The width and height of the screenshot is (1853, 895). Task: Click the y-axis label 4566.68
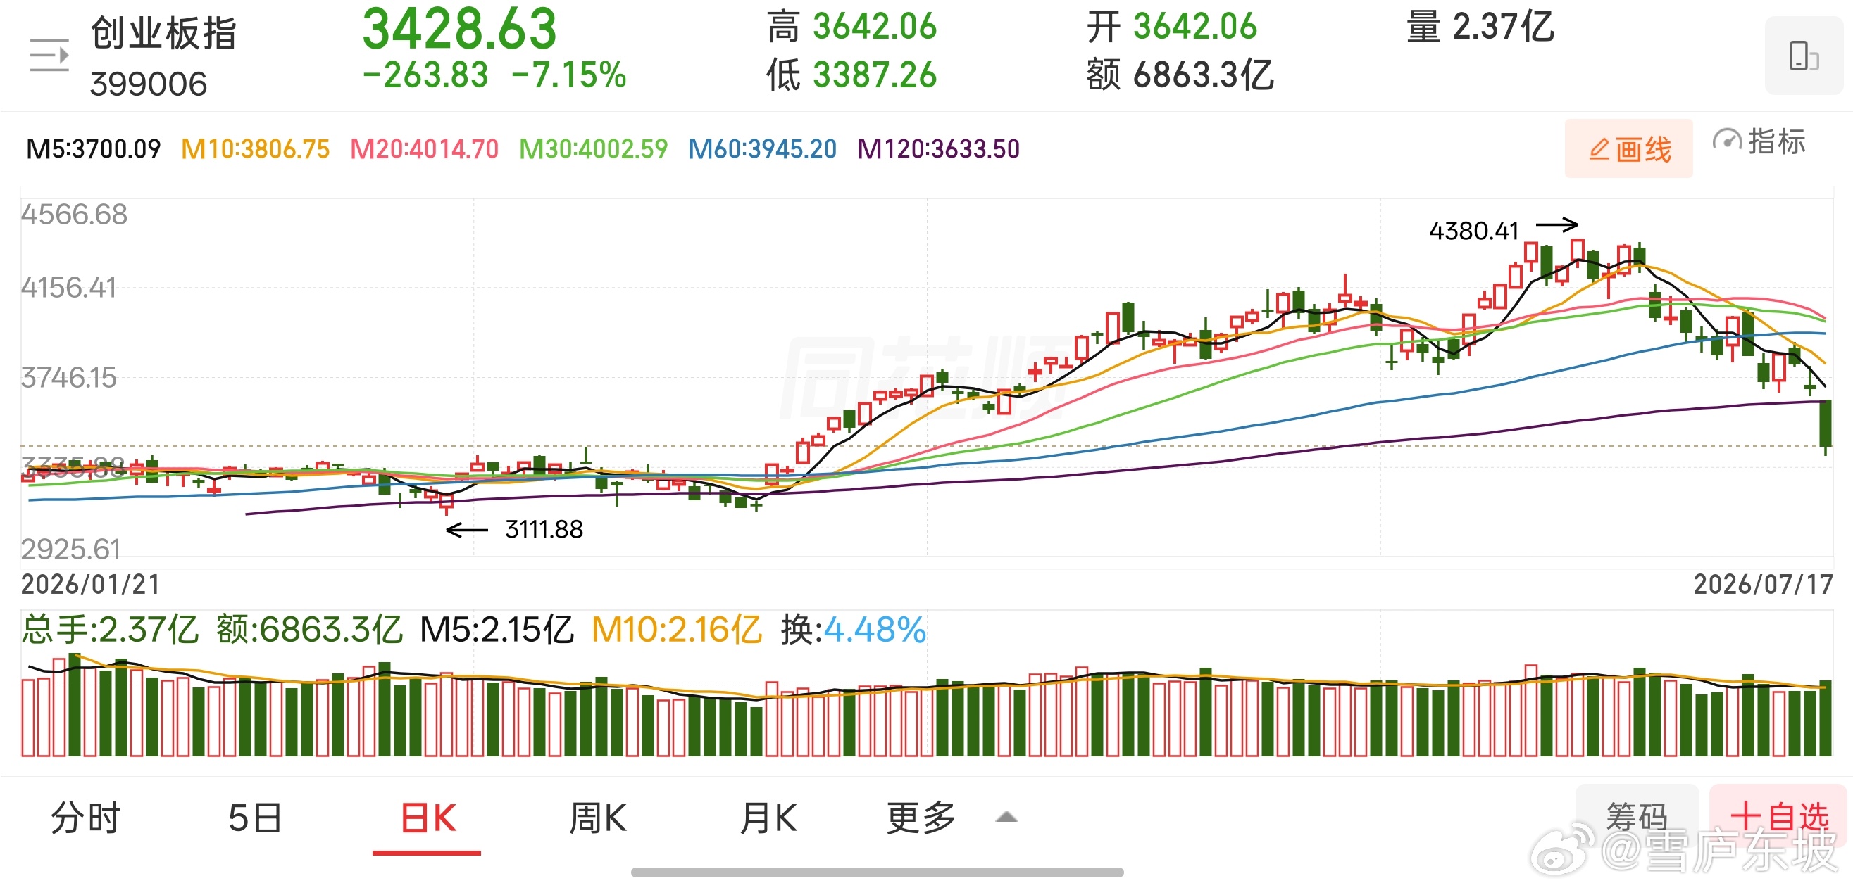pos(74,215)
